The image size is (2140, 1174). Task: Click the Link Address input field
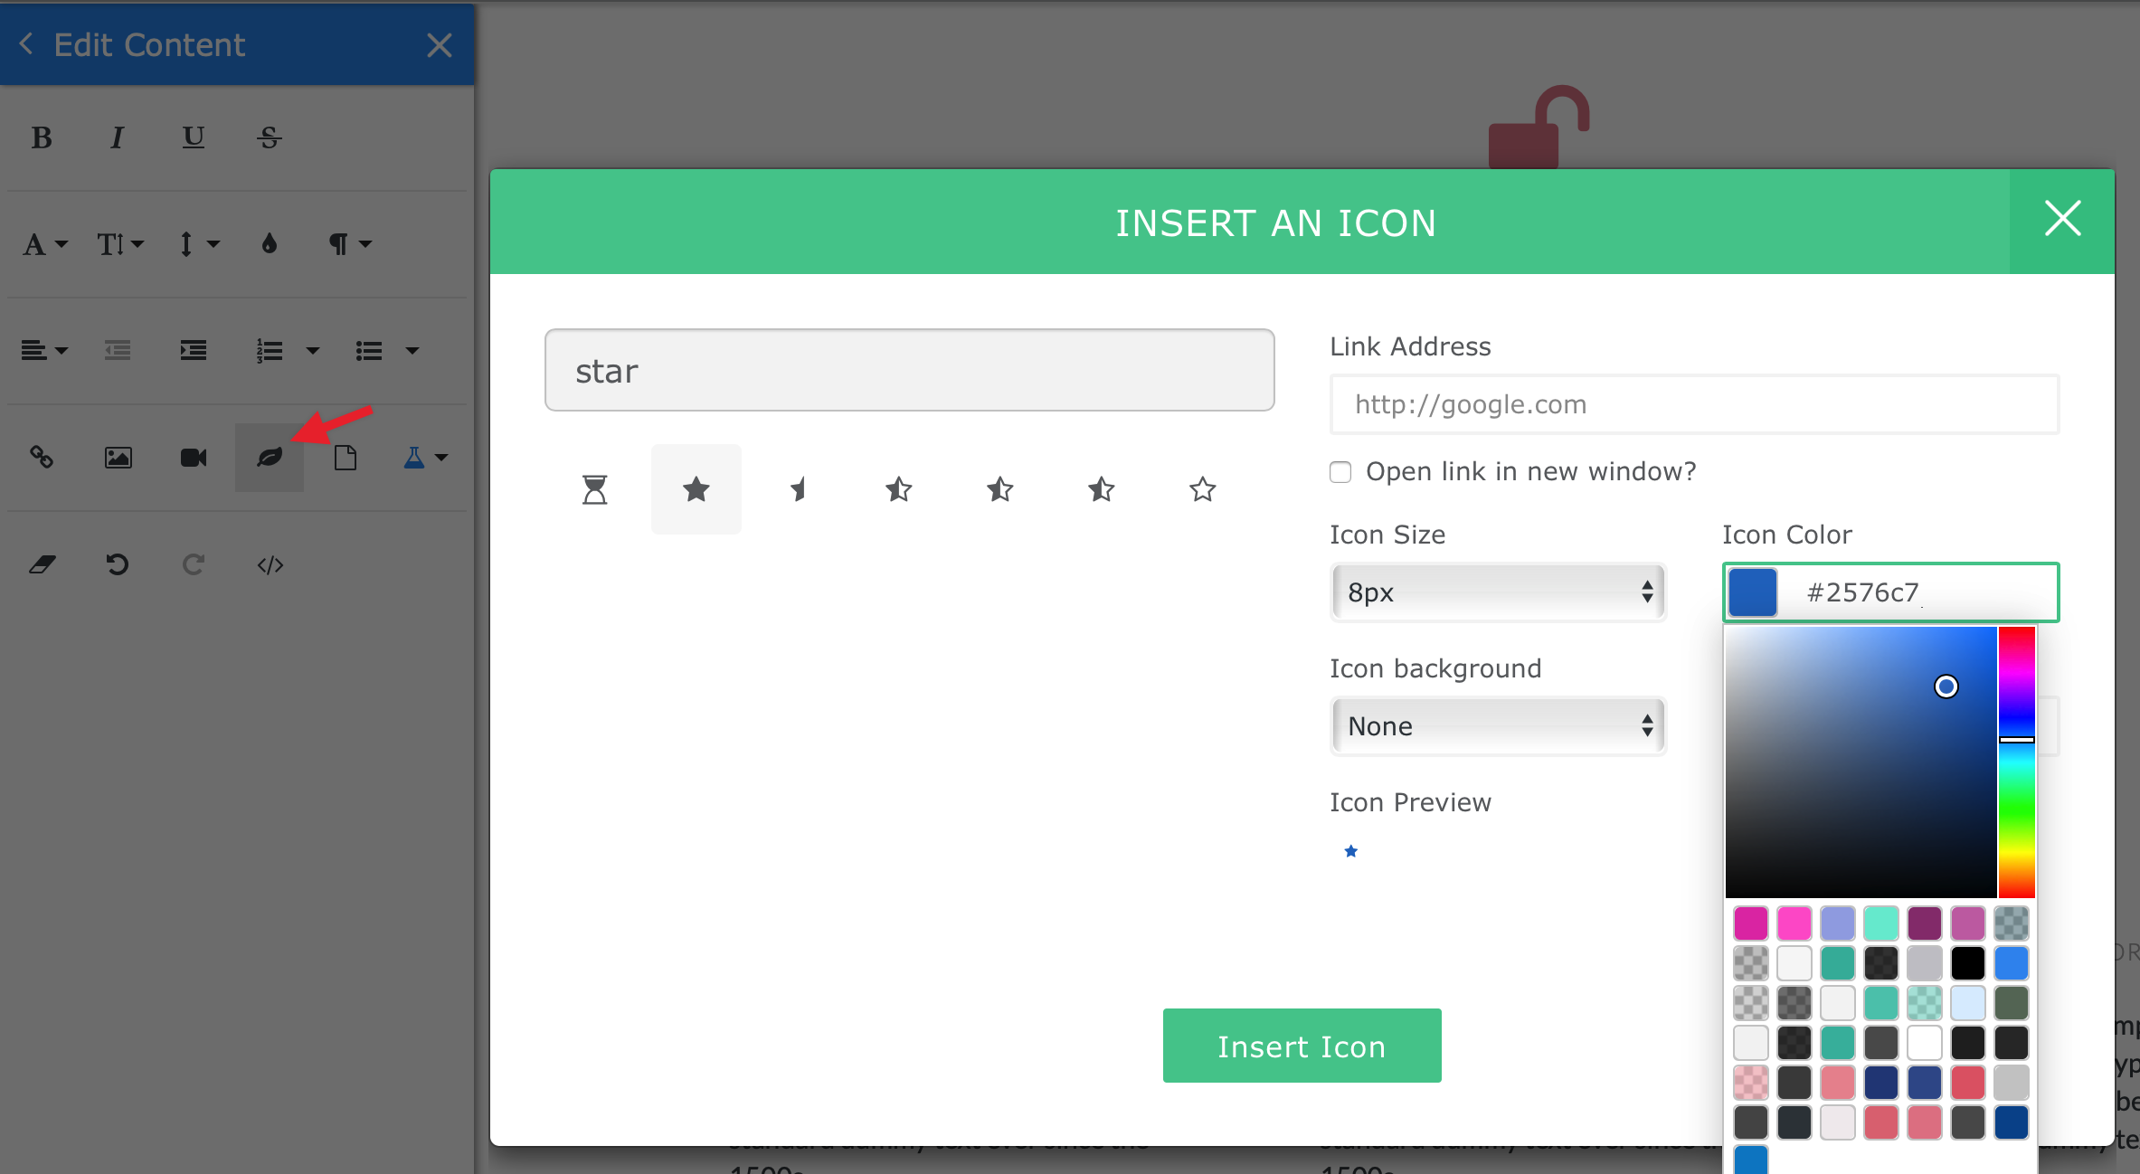click(1694, 404)
